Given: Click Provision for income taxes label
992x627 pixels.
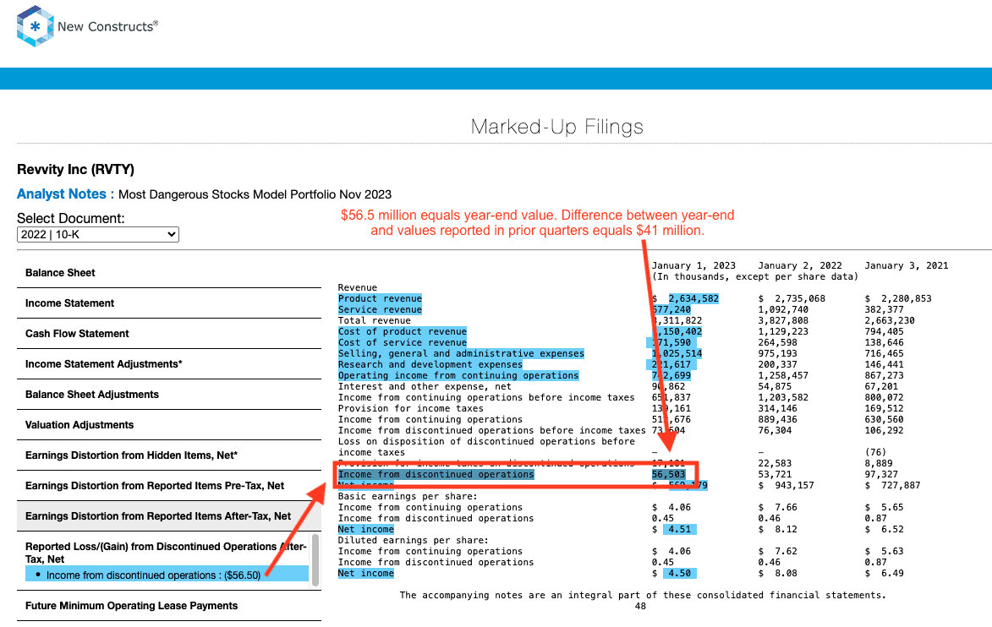Looking at the screenshot, I should tap(411, 408).
